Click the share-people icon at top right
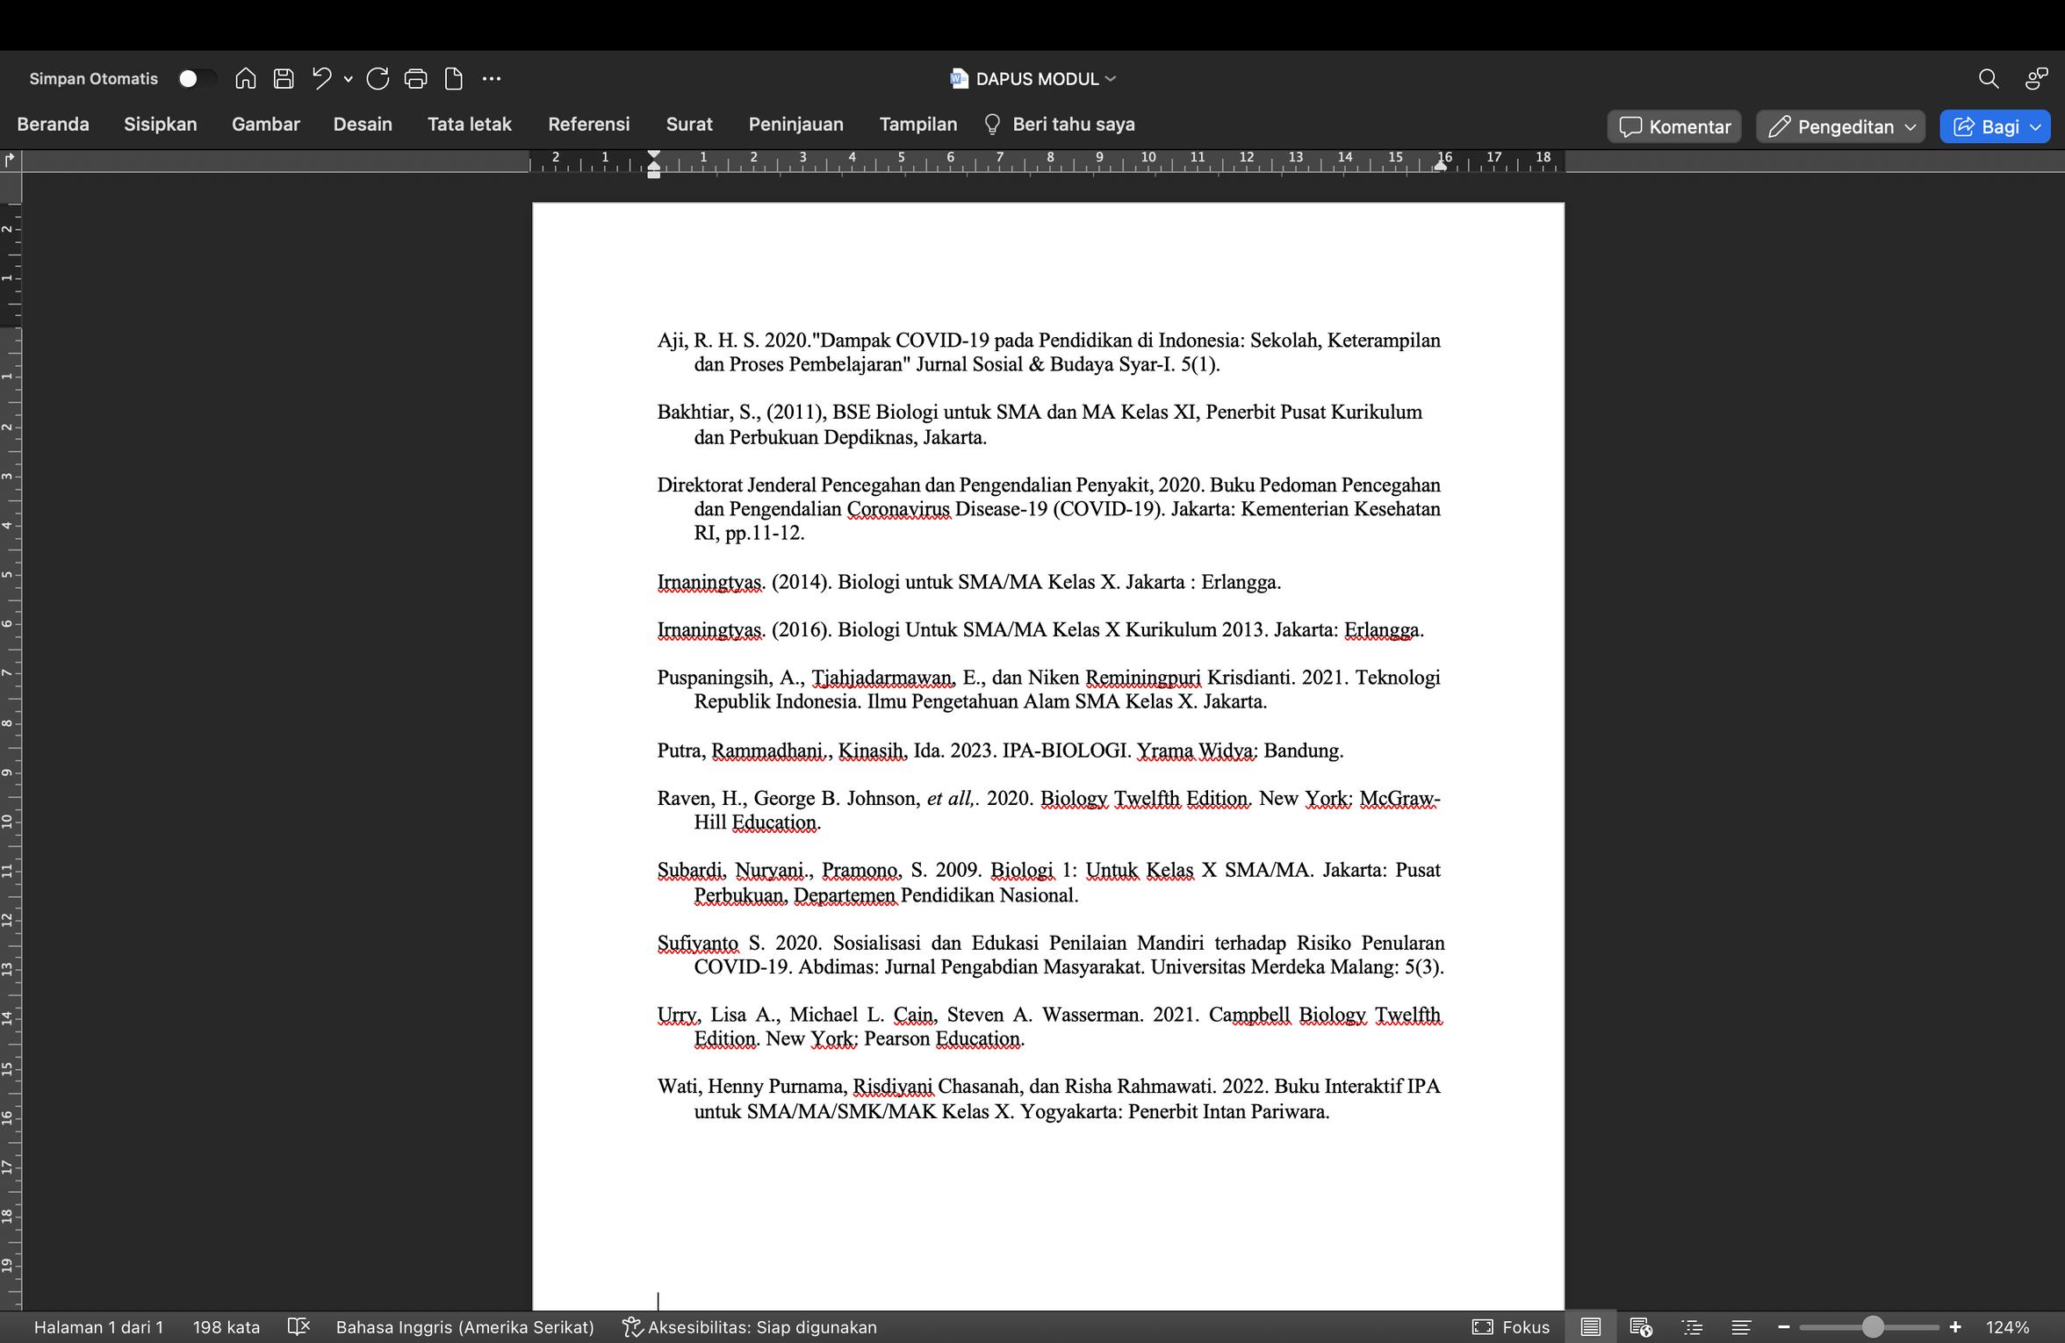 point(2036,79)
